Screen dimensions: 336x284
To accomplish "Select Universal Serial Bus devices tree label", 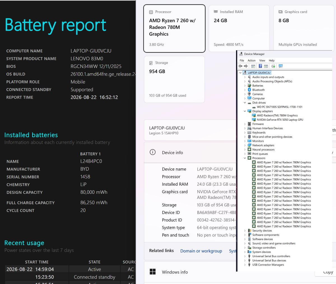I will point(269,260).
